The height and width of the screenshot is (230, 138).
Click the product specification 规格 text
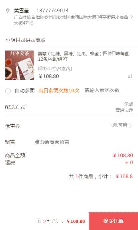click(55, 68)
